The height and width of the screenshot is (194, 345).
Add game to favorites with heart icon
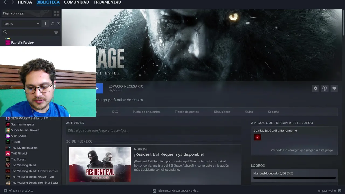point(334,88)
